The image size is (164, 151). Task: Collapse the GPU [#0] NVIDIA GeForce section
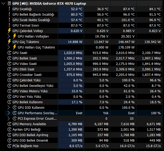pos(3,4)
